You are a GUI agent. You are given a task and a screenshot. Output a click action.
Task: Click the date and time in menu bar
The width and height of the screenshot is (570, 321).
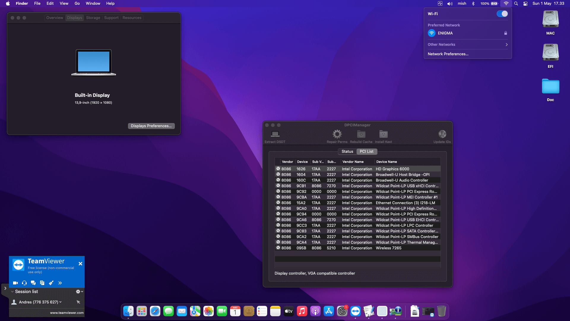(548, 4)
